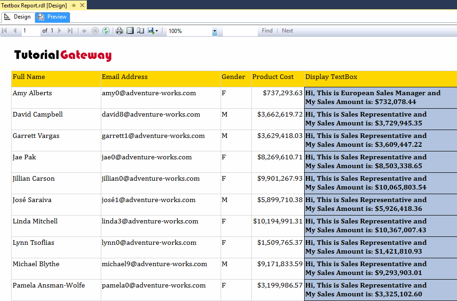The width and height of the screenshot is (457, 301).
Task: Click European Sales Manager textbox cell
Action: [x=381, y=98]
